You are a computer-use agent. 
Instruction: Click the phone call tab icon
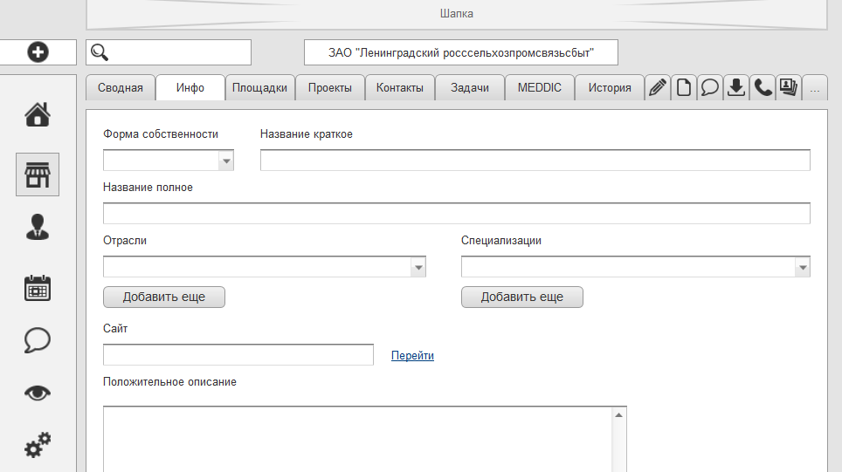763,87
